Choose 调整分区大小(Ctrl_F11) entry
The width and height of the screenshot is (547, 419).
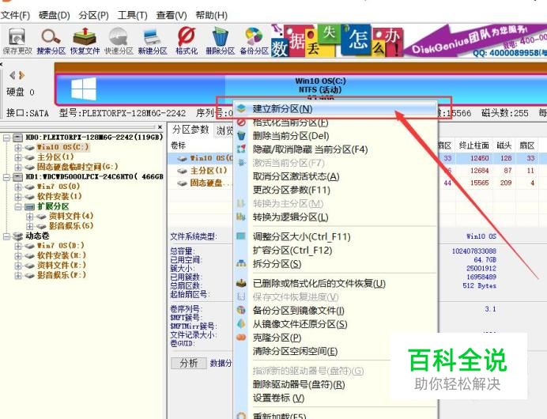click(335, 237)
